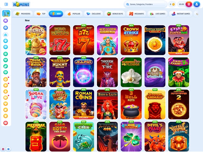Open the user profile avatar icon
Viewport: 203px width, 152px height.
(x=196, y=4)
